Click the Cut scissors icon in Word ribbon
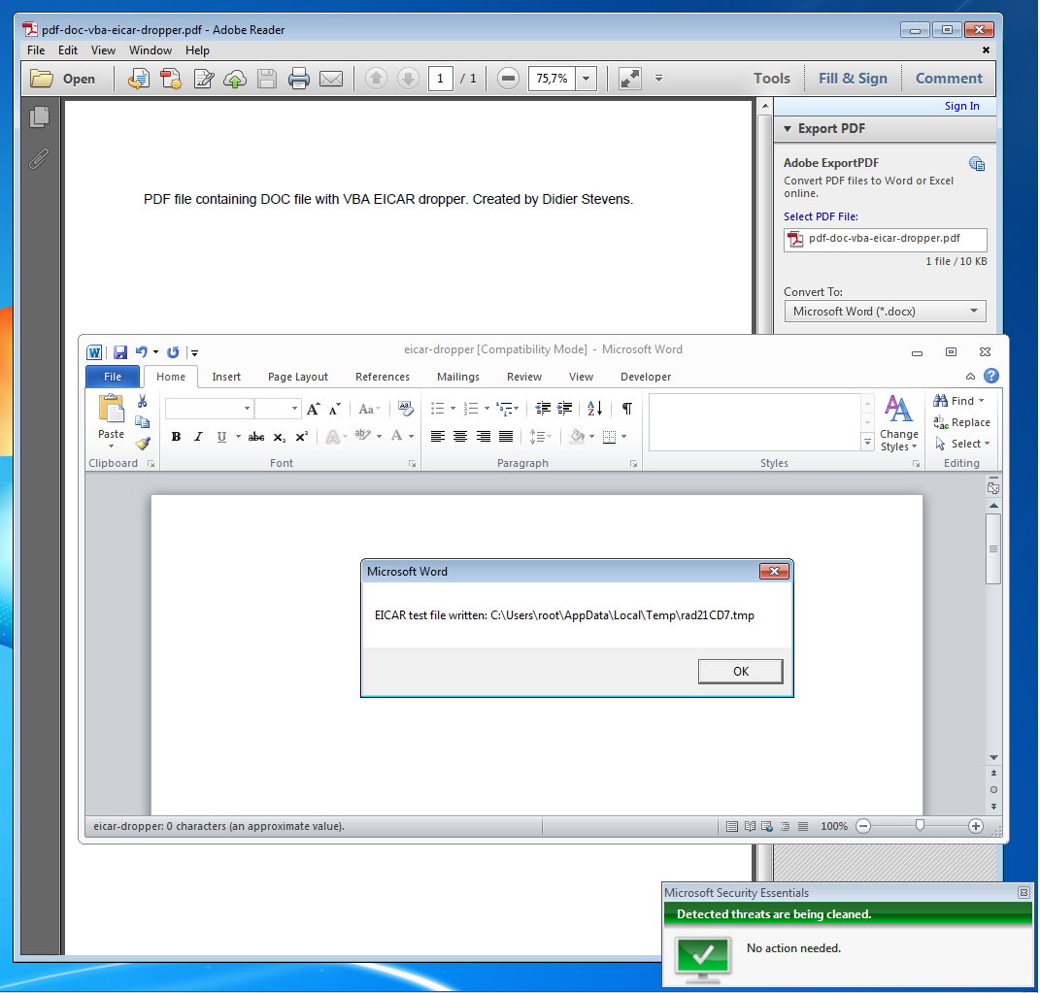 click(x=142, y=401)
